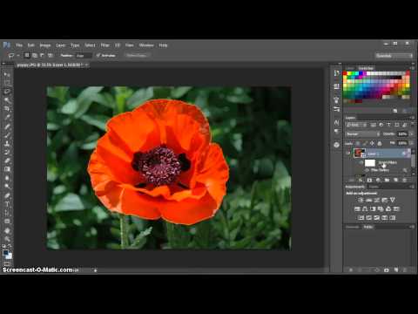The height and width of the screenshot is (314, 418).
Task: Open the Window menu
Action: point(146,45)
